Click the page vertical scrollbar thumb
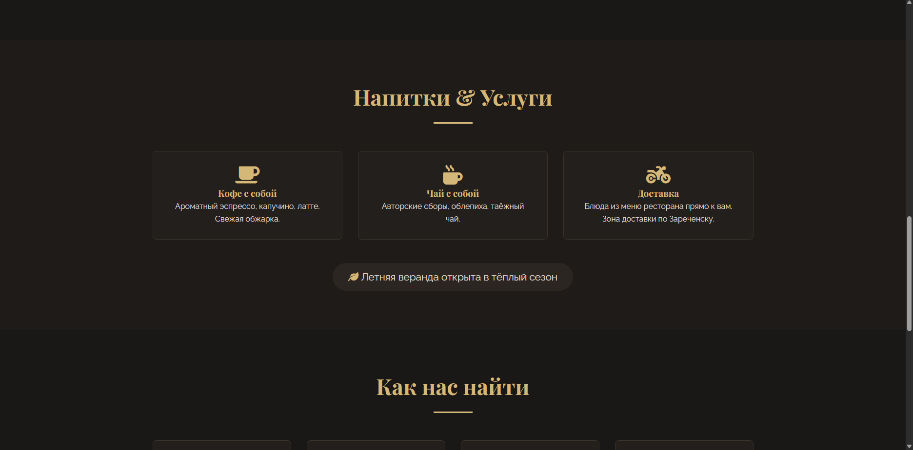913x450 pixels. pos(909,274)
